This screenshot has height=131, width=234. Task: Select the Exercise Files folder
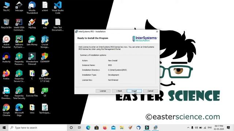pos(32,92)
